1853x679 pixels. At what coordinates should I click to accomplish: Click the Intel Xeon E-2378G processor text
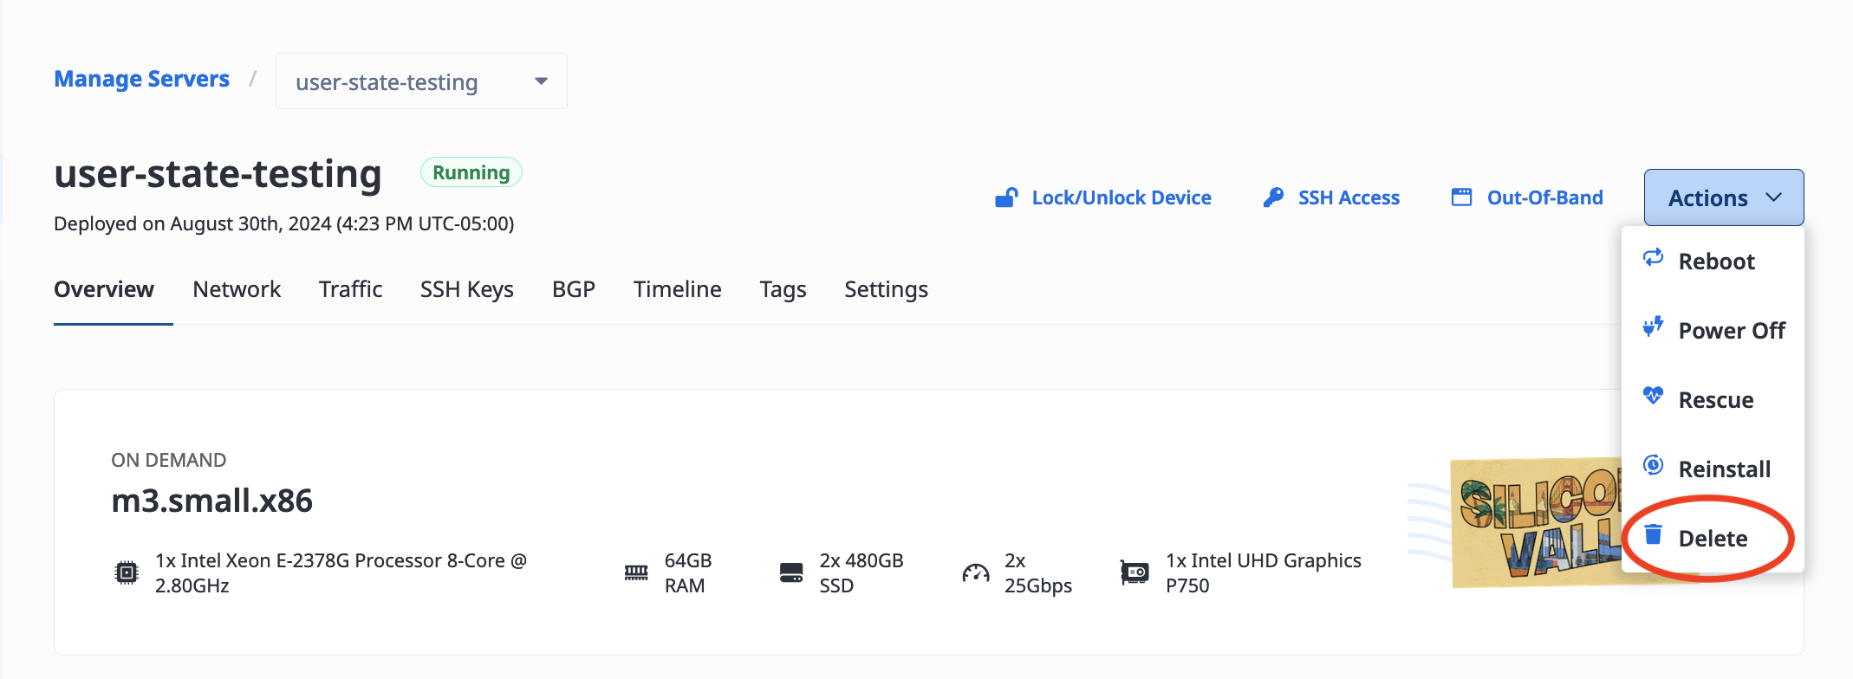(x=341, y=572)
